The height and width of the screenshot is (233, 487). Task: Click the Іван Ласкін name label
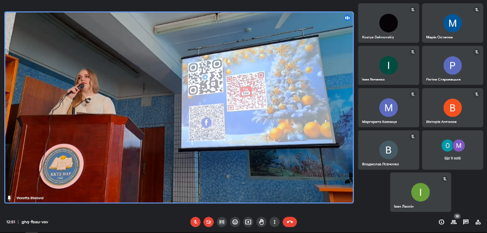403,207
